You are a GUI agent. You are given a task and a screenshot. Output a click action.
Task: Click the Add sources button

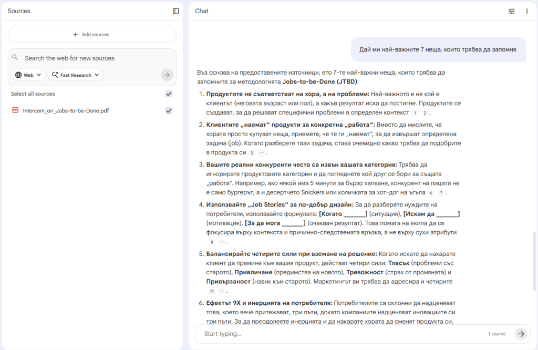point(92,35)
